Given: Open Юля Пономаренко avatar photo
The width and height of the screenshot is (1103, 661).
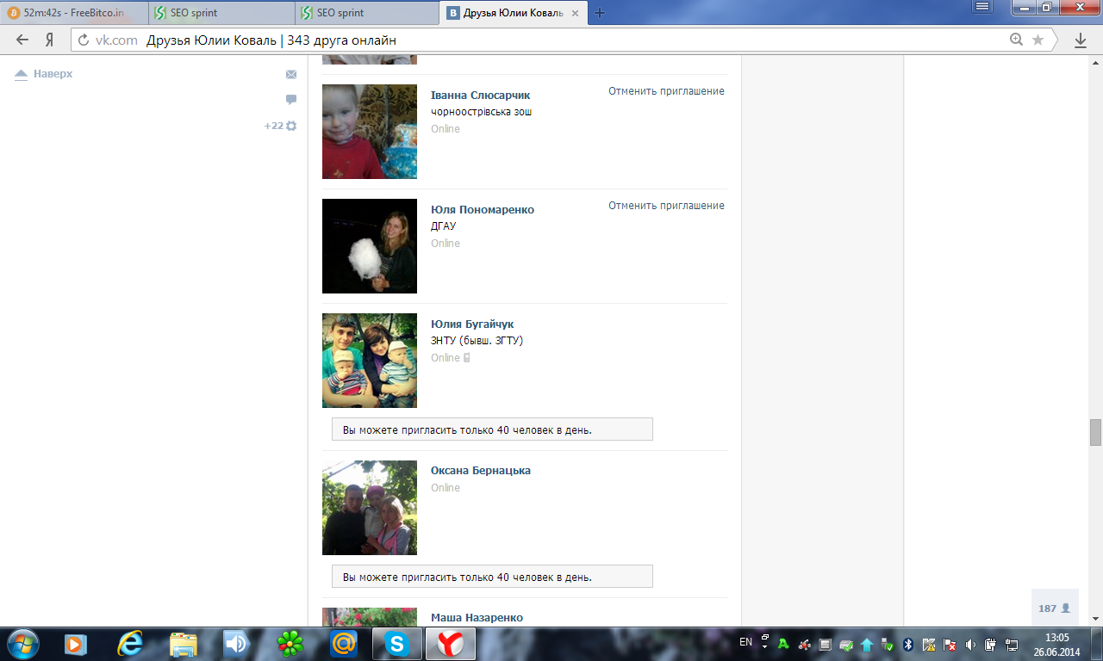Looking at the screenshot, I should pos(370,246).
